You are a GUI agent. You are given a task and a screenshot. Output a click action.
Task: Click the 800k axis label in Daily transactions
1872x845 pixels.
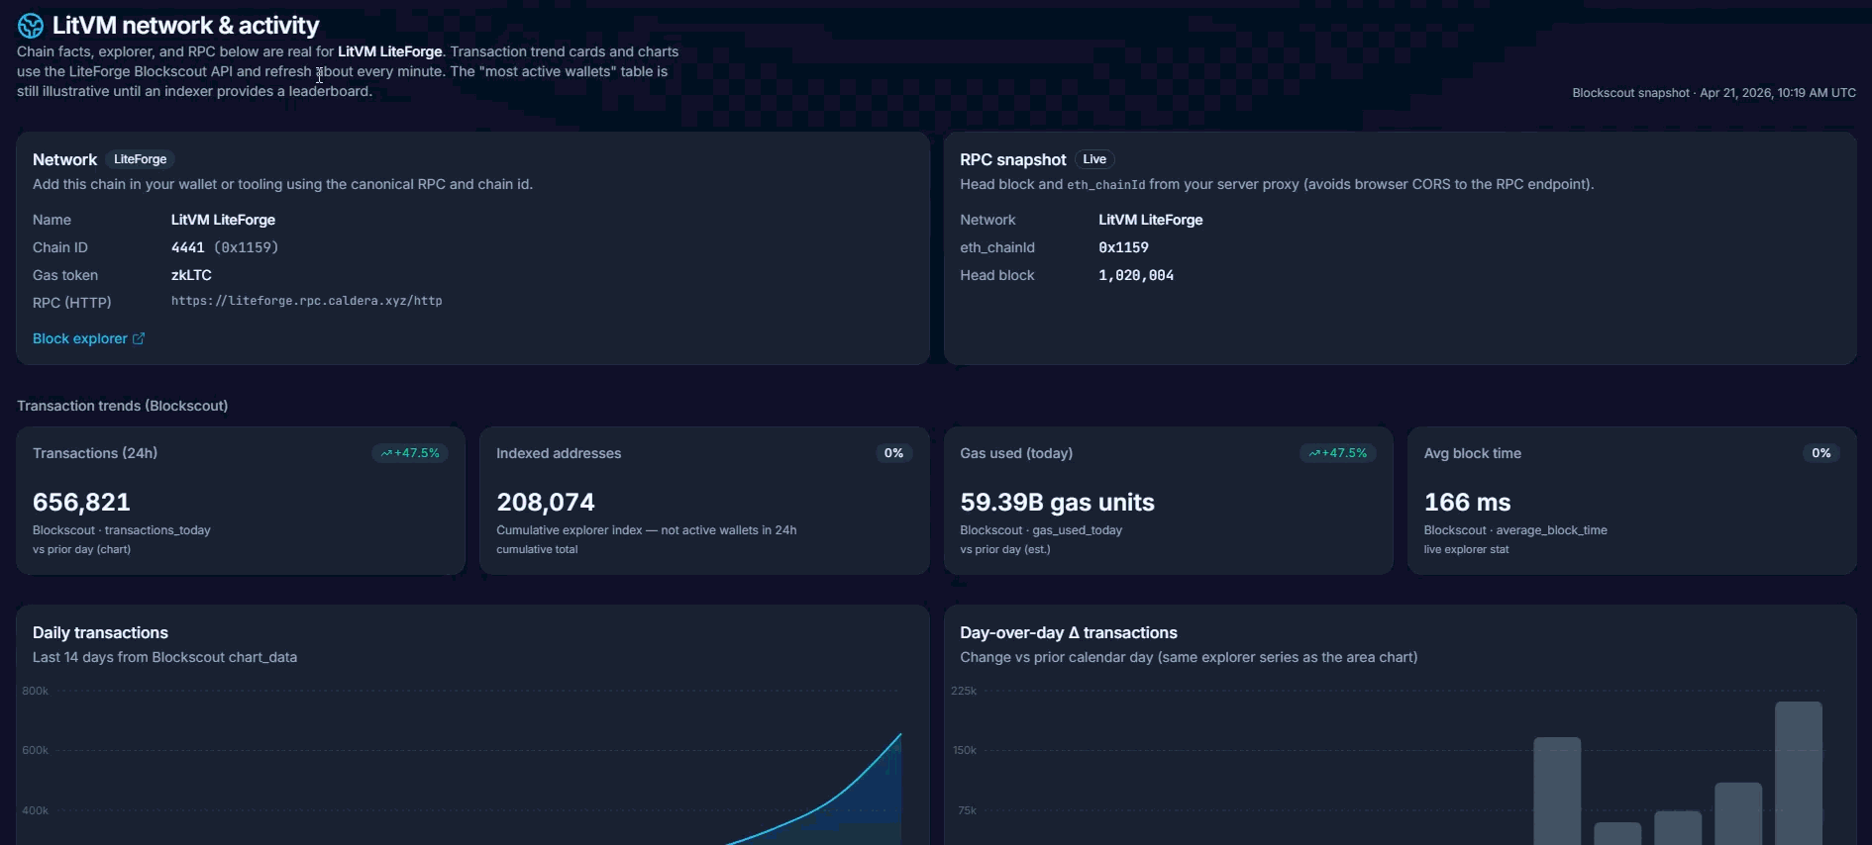[35, 691]
